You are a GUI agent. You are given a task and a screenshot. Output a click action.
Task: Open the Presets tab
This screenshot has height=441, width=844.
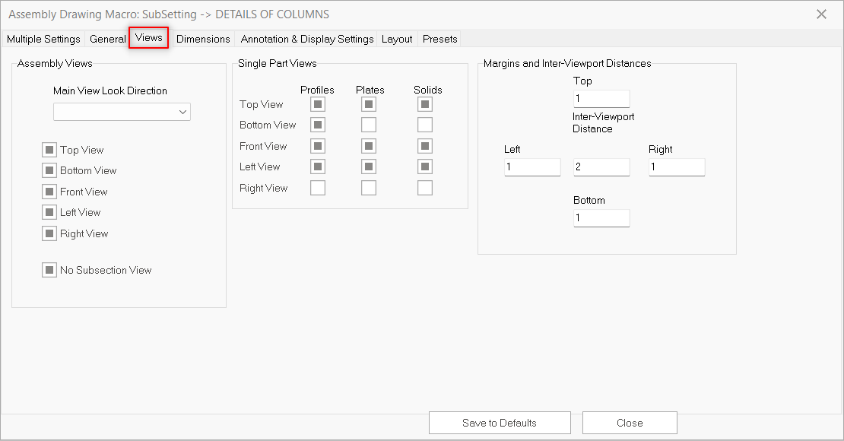click(440, 39)
